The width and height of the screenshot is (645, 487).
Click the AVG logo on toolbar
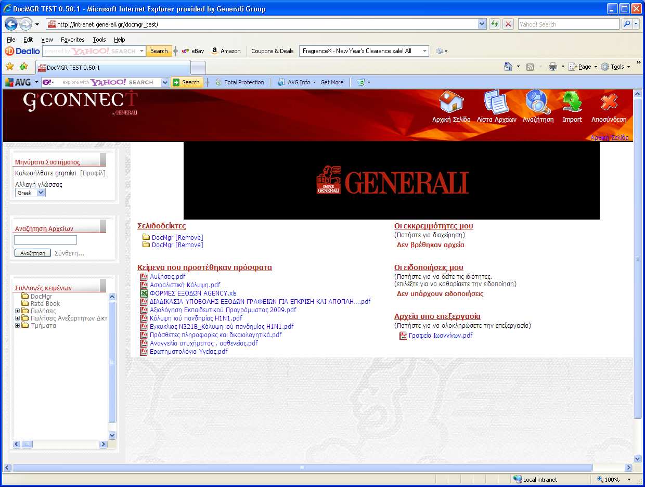click(x=18, y=82)
